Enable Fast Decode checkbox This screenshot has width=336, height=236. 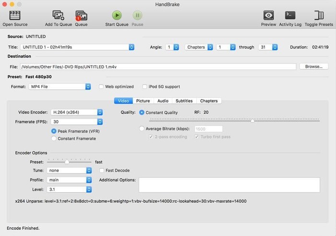(x=102, y=171)
